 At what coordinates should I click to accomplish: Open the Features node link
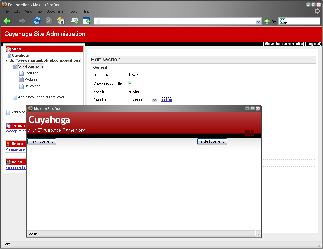[x=31, y=73]
